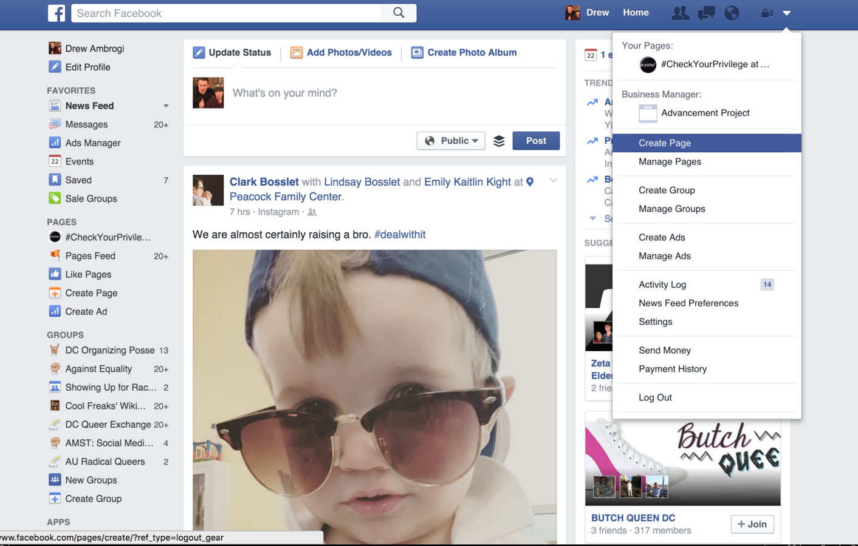Open the Privacy Shortcuts lock icon
This screenshot has height=546, width=858.
click(x=767, y=13)
